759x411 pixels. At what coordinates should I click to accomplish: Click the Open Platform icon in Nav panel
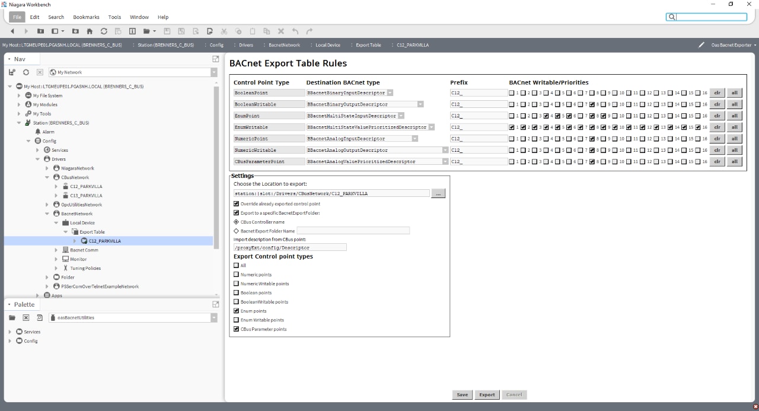pos(12,72)
